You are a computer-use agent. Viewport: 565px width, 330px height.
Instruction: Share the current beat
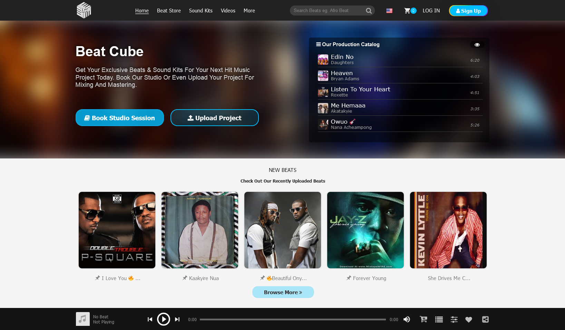485,319
